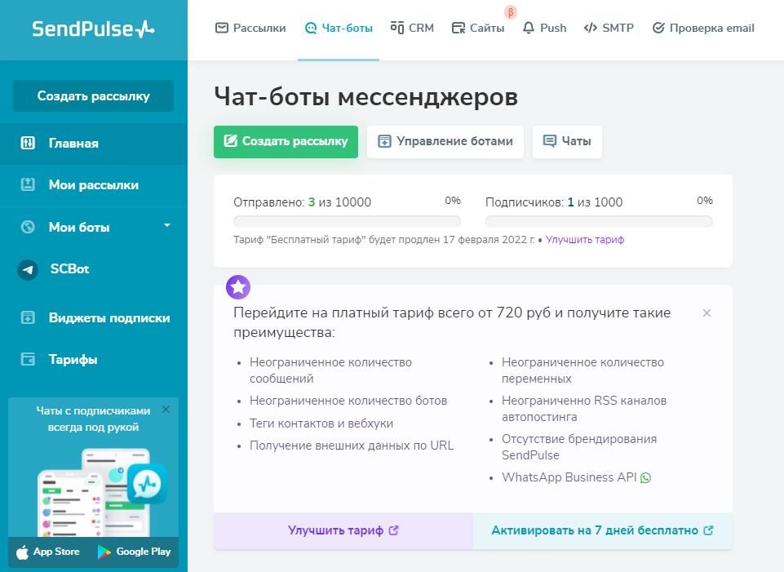Click the Тарифы wallet icon
This screenshot has width=784, height=572.
tap(28, 359)
